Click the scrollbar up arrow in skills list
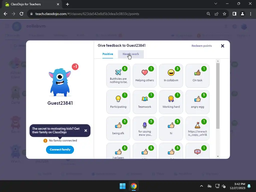 218,61
